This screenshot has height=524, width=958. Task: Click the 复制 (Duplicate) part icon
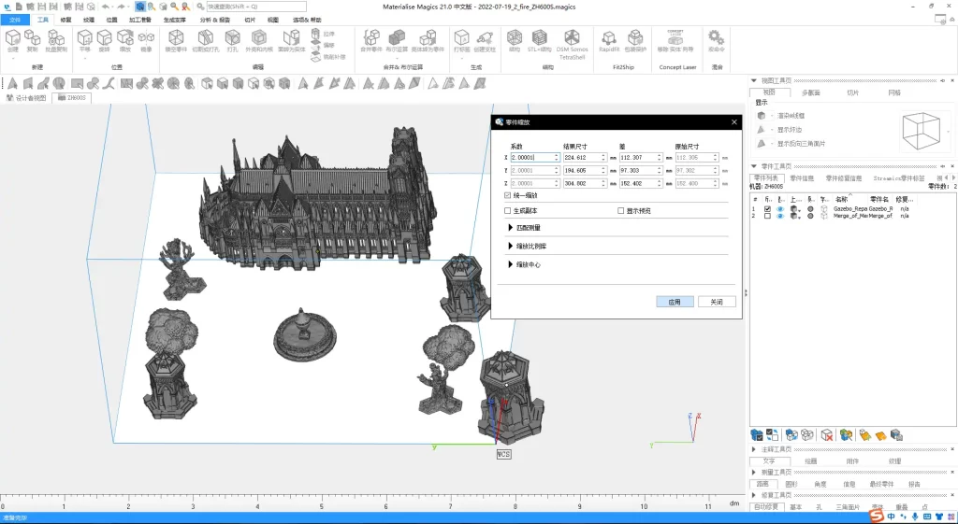click(33, 37)
